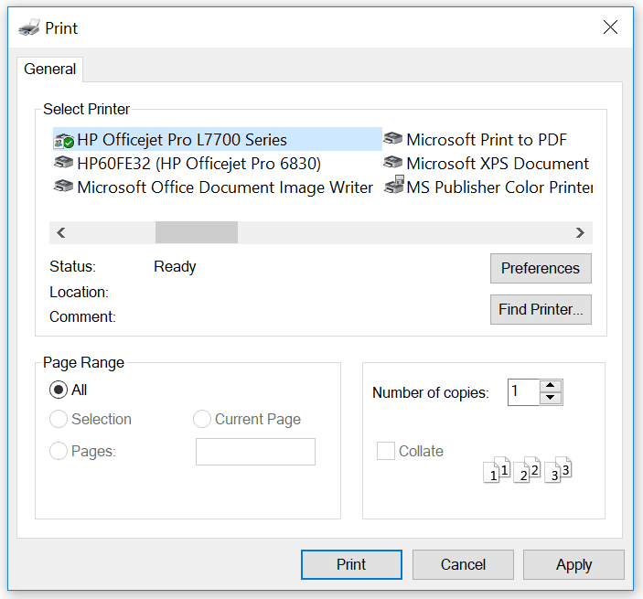The width and height of the screenshot is (643, 599).
Task: Click the Print button
Action: (x=351, y=564)
